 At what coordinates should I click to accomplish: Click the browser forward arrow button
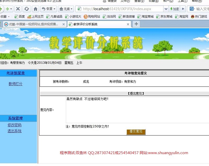click(x=8, y=9)
